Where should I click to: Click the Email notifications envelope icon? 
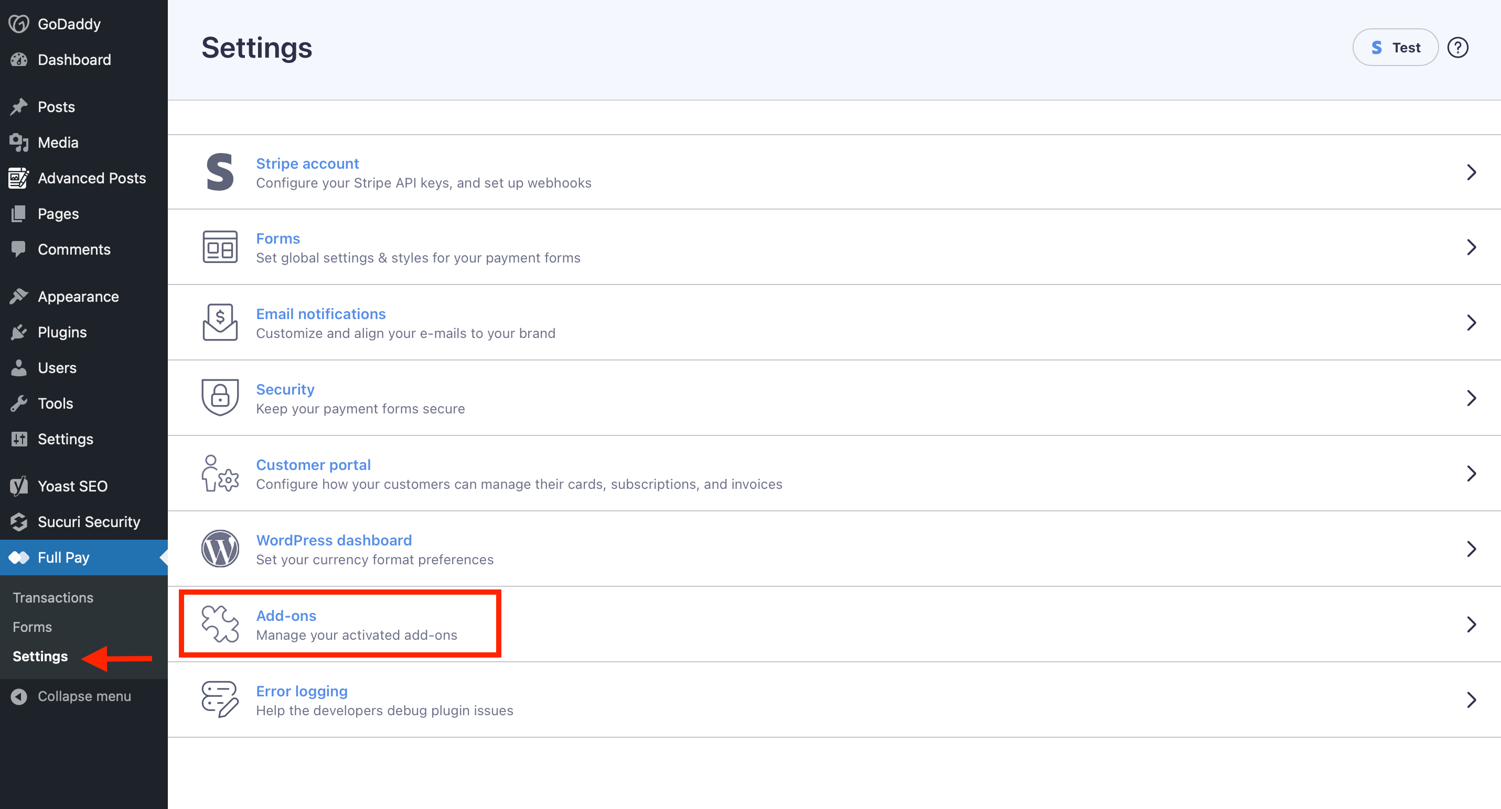pyautogui.click(x=220, y=322)
